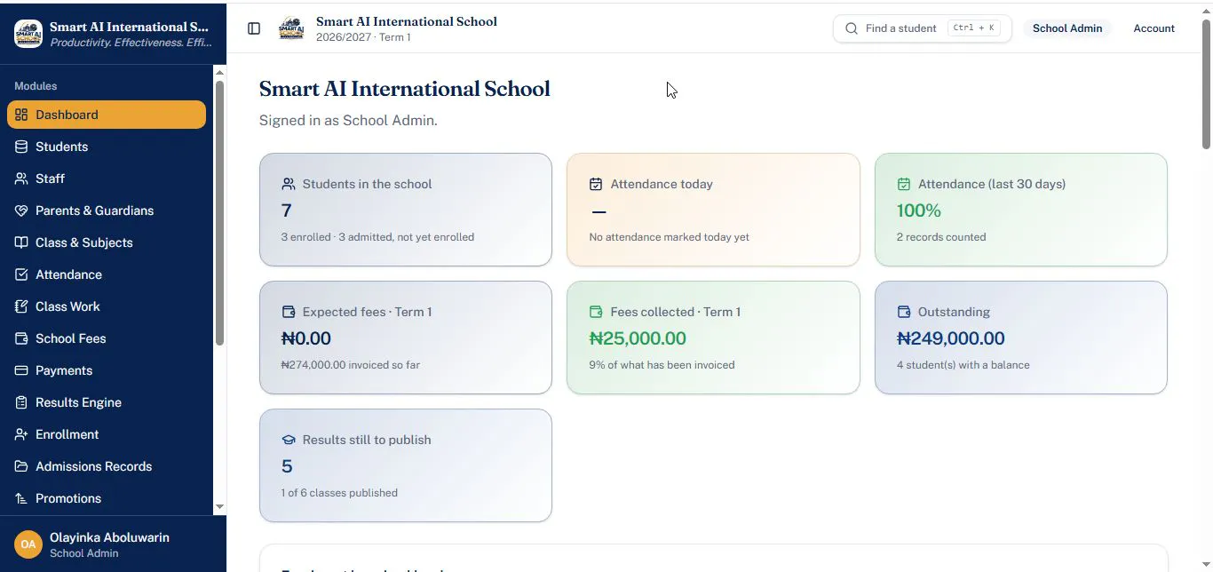Image resolution: width=1213 pixels, height=572 pixels.
Task: Open the Results Engine module
Action: (107, 402)
